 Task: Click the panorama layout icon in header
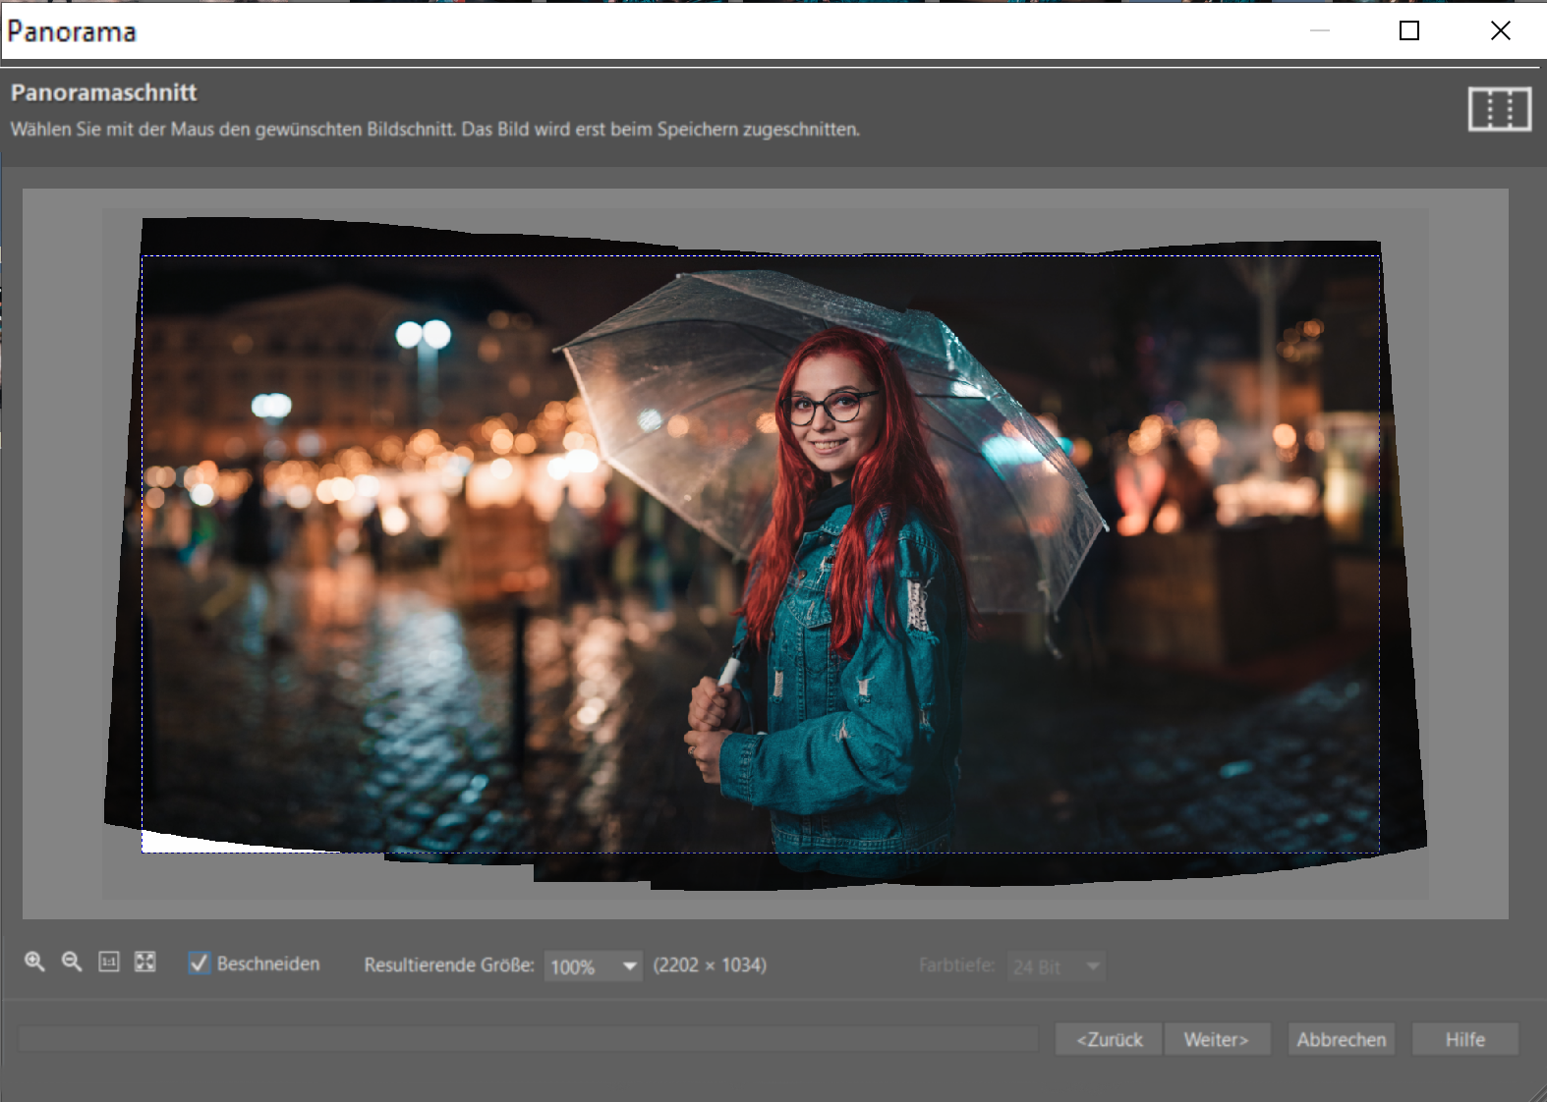[x=1499, y=108]
